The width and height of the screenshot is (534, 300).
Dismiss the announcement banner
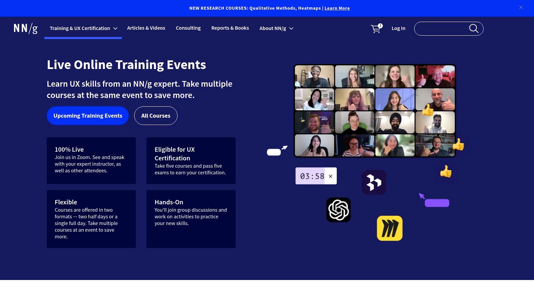pos(521,7)
